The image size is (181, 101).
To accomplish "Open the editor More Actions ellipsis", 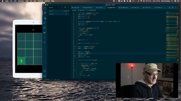I will tap(176, 8).
